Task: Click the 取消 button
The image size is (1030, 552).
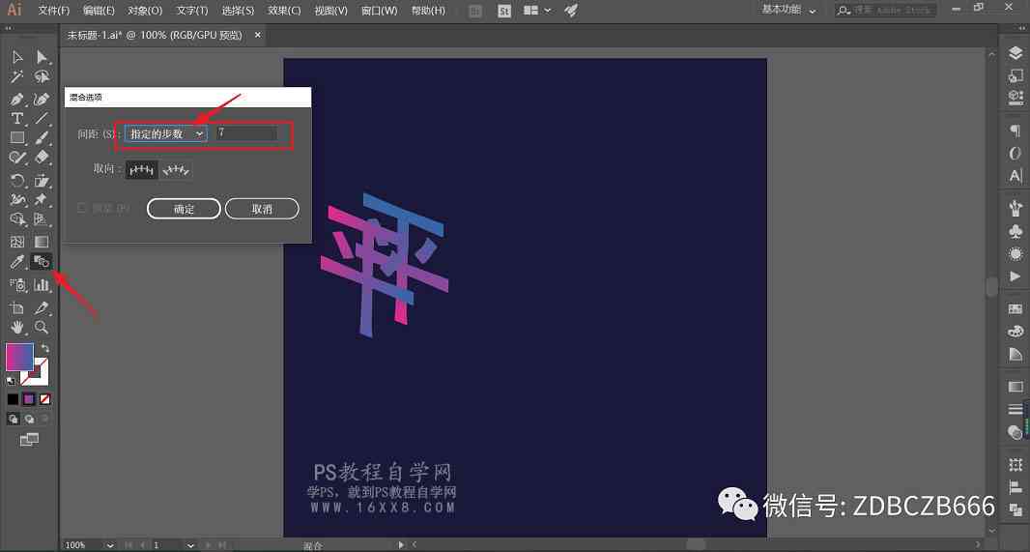Action: [262, 209]
